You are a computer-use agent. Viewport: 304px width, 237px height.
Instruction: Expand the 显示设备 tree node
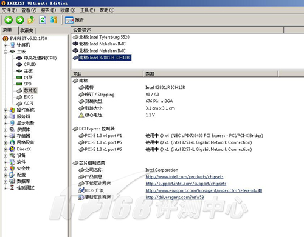click(x=5, y=123)
